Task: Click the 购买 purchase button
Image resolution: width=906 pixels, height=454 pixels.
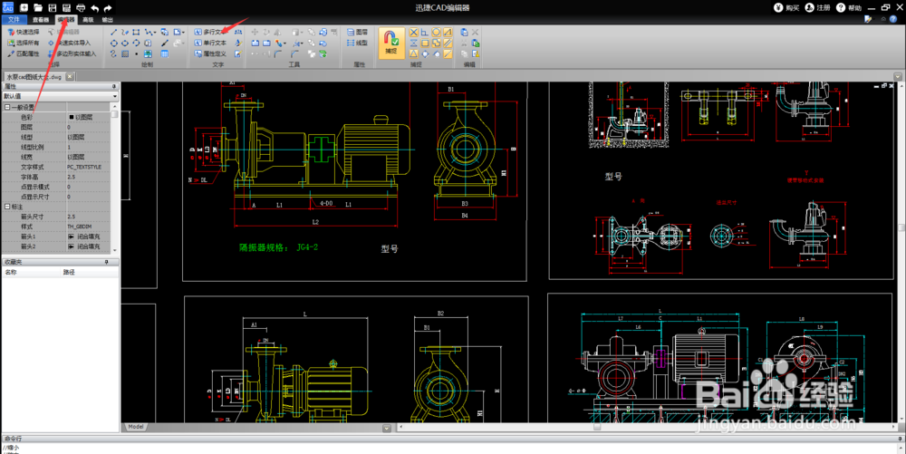Action: click(x=786, y=7)
